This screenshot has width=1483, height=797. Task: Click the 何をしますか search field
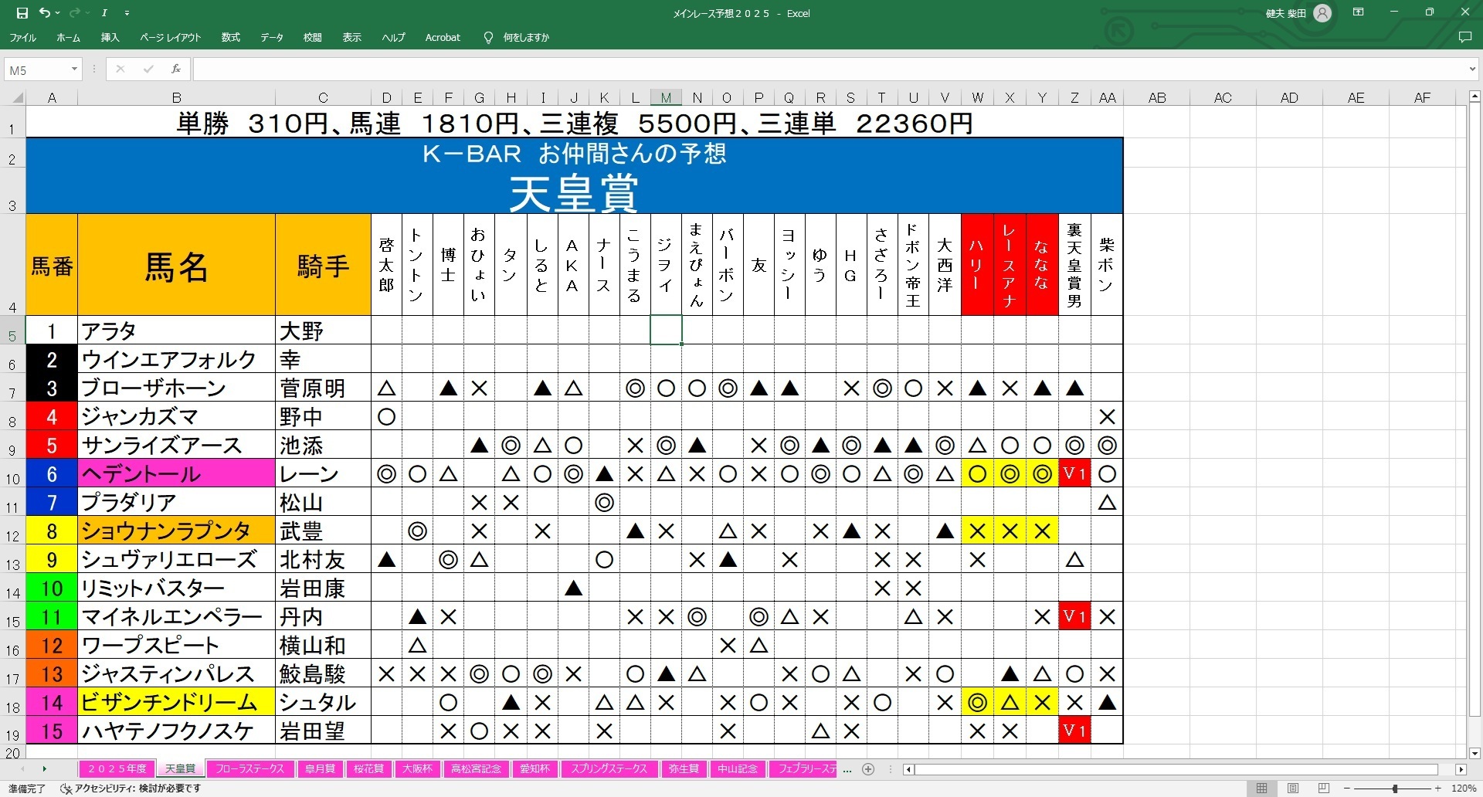tap(526, 37)
